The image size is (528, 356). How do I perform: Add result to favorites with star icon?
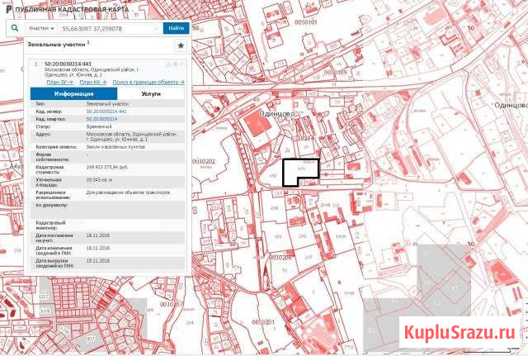click(x=181, y=45)
